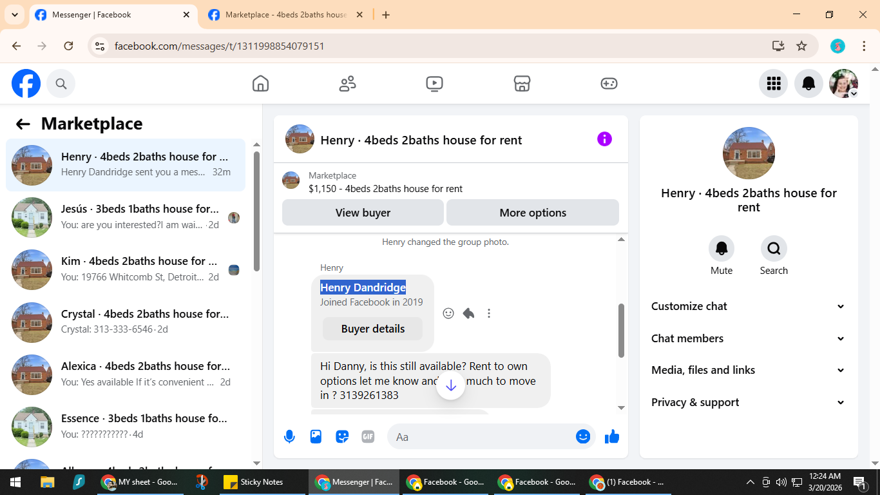Open Henry 4beds 2baths conversation
880x495 pixels.
pyautogui.click(x=126, y=165)
